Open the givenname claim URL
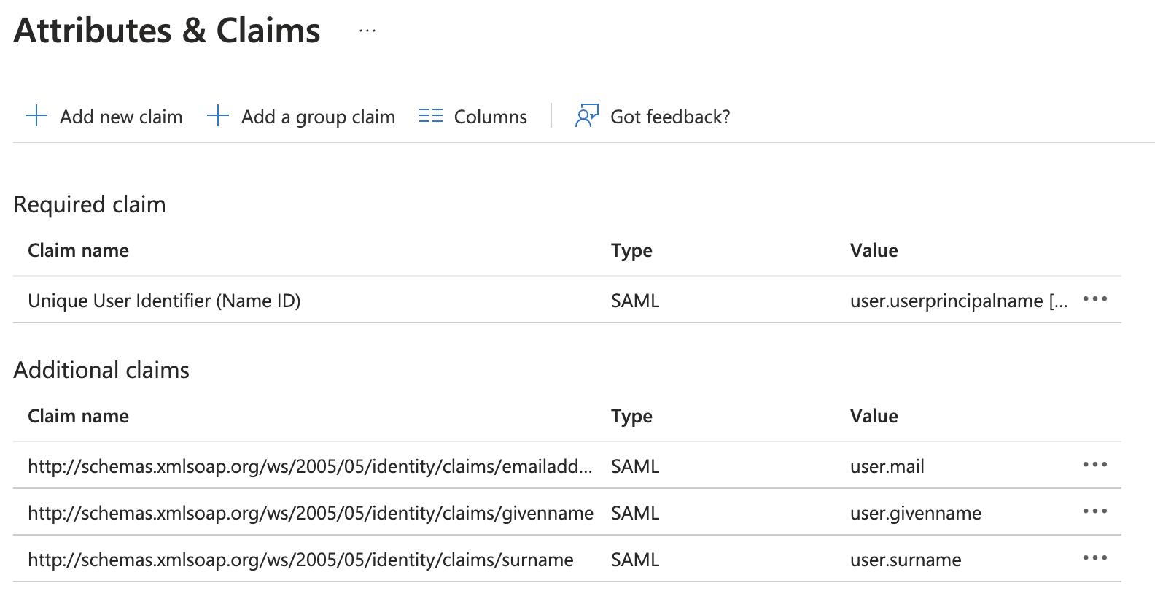 click(311, 513)
